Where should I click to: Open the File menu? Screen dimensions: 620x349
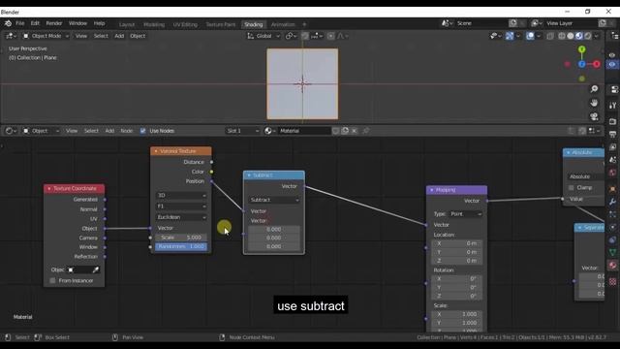click(19, 23)
